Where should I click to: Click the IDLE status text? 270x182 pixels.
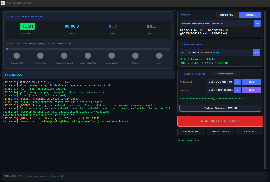click(151, 26)
